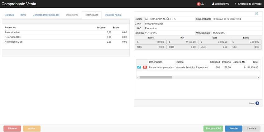This screenshot has height=132, width=264.
Task: Go to Comprobantes aplicados tab
Action: (46, 15)
